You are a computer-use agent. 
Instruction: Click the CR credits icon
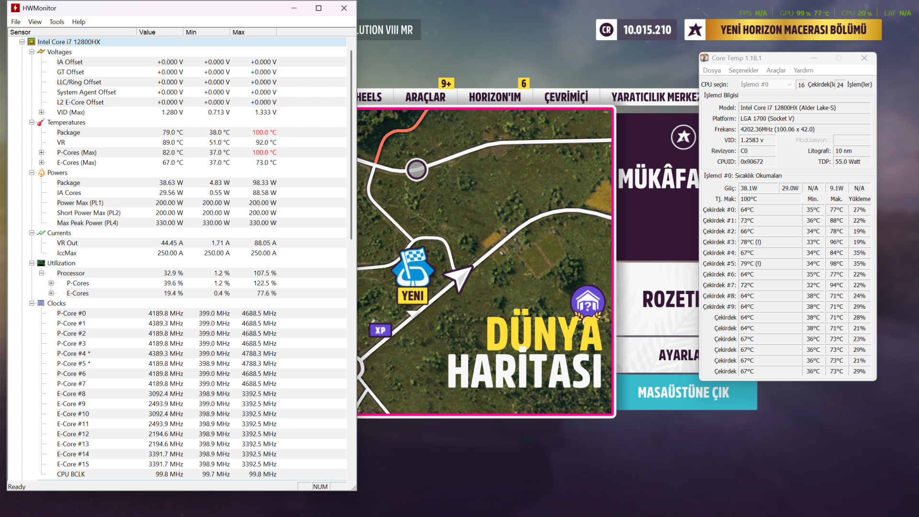[606, 30]
